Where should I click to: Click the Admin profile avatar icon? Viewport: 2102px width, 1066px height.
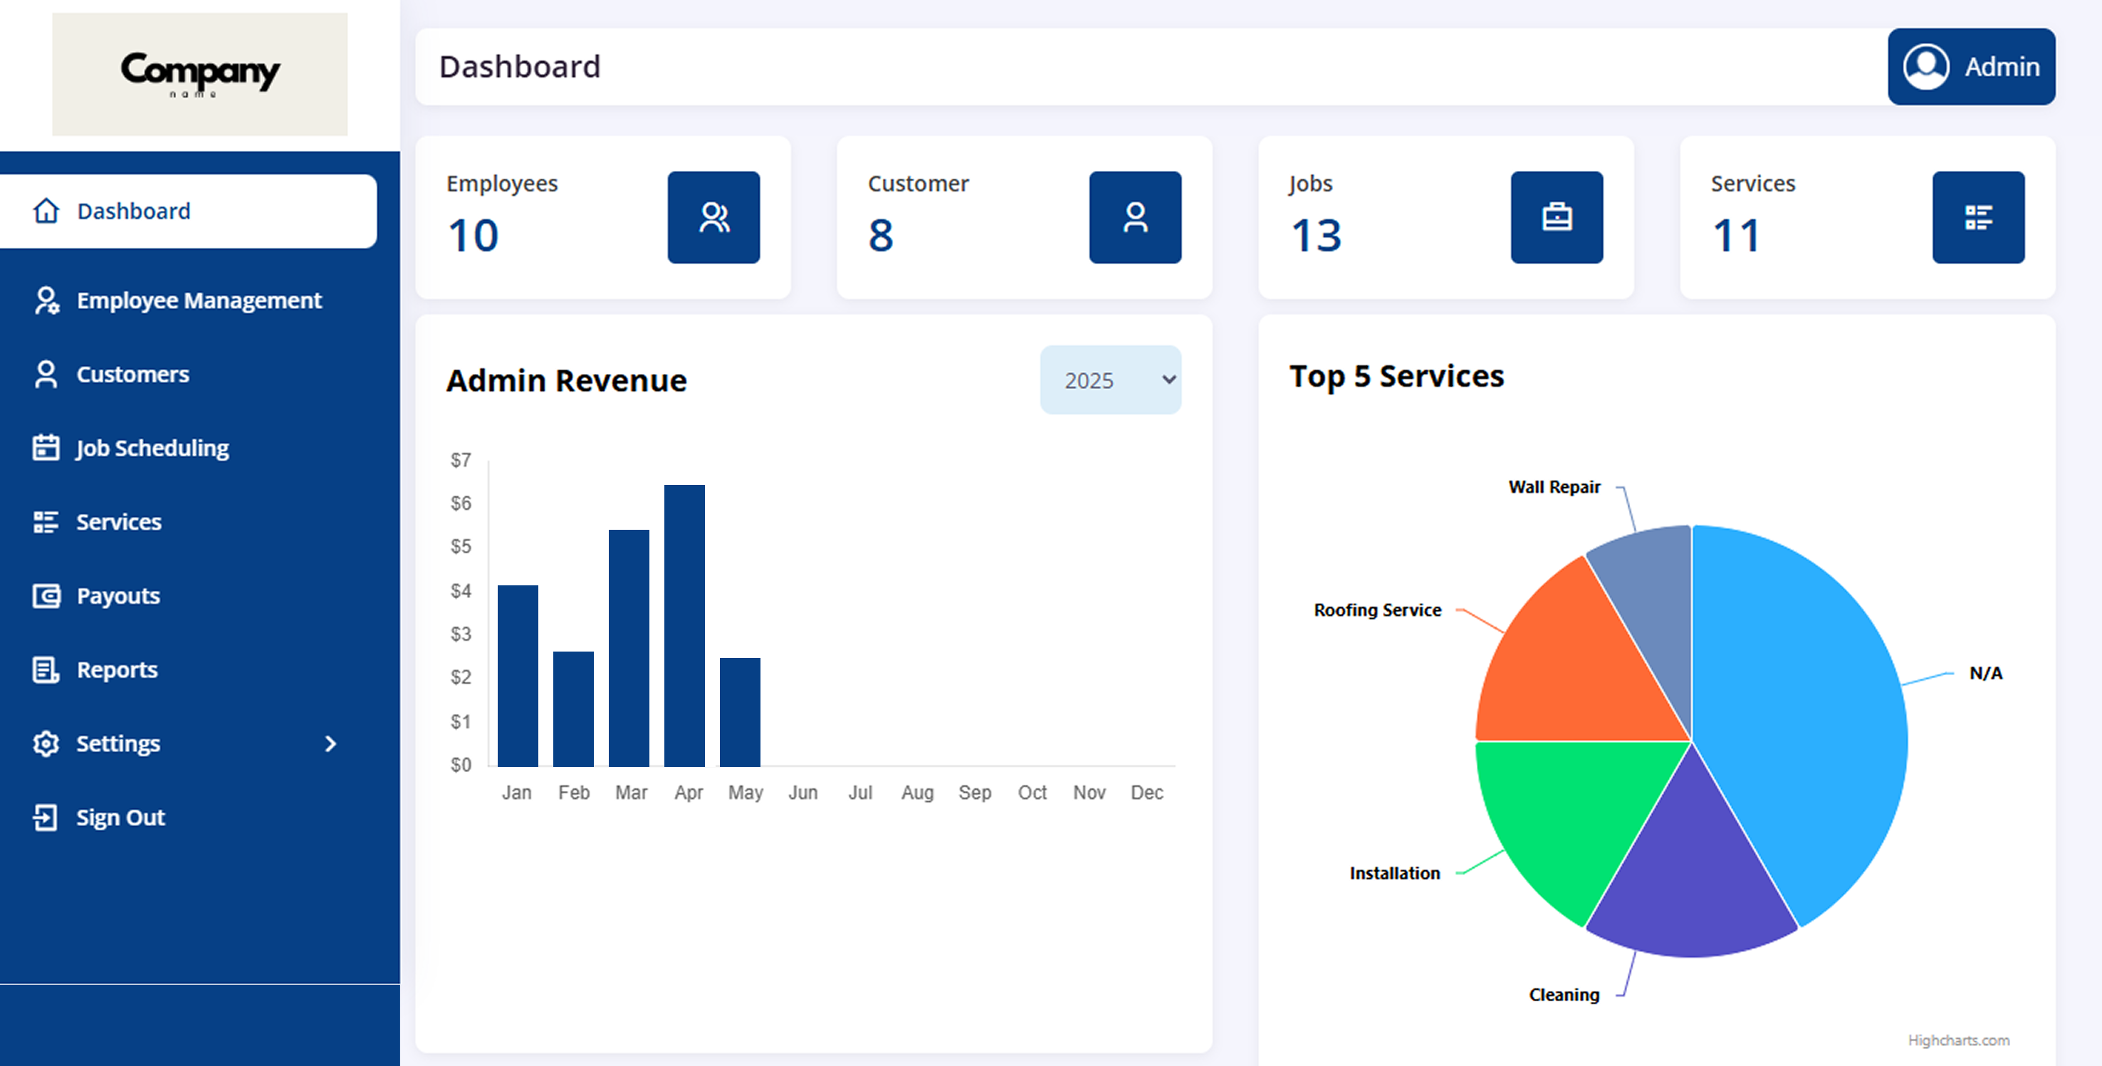1925,67
